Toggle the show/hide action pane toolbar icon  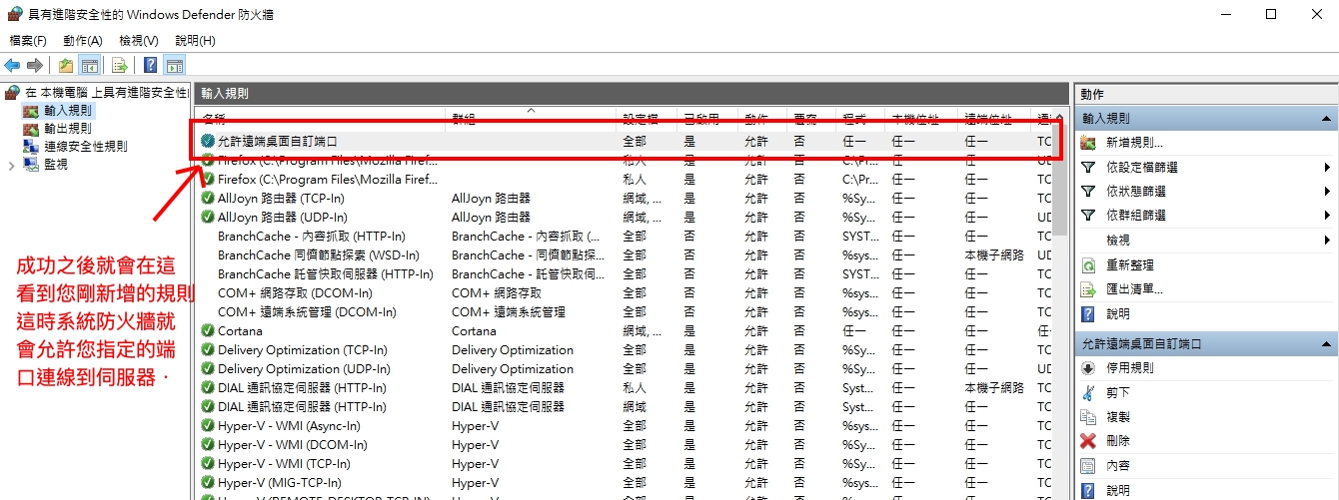point(175,66)
